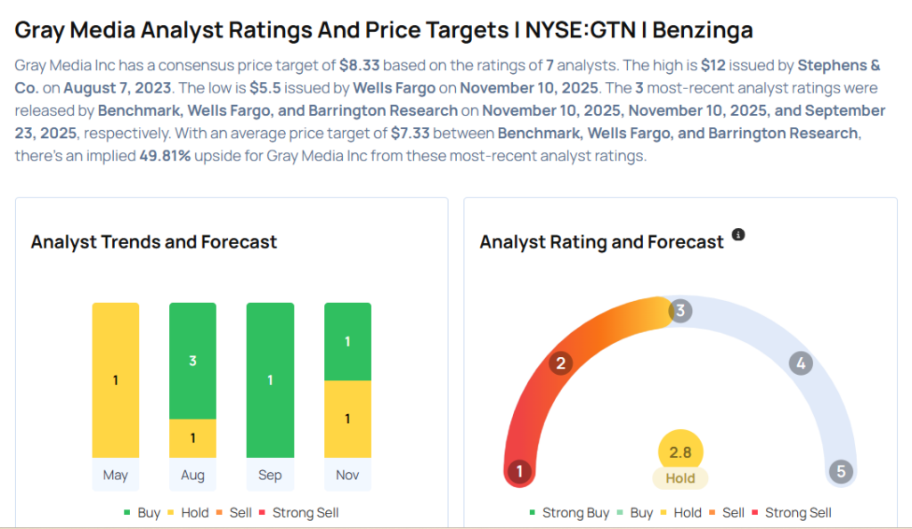Image resolution: width=912 pixels, height=529 pixels.
Task: Click gauge marker number 1
Action: [x=518, y=471]
